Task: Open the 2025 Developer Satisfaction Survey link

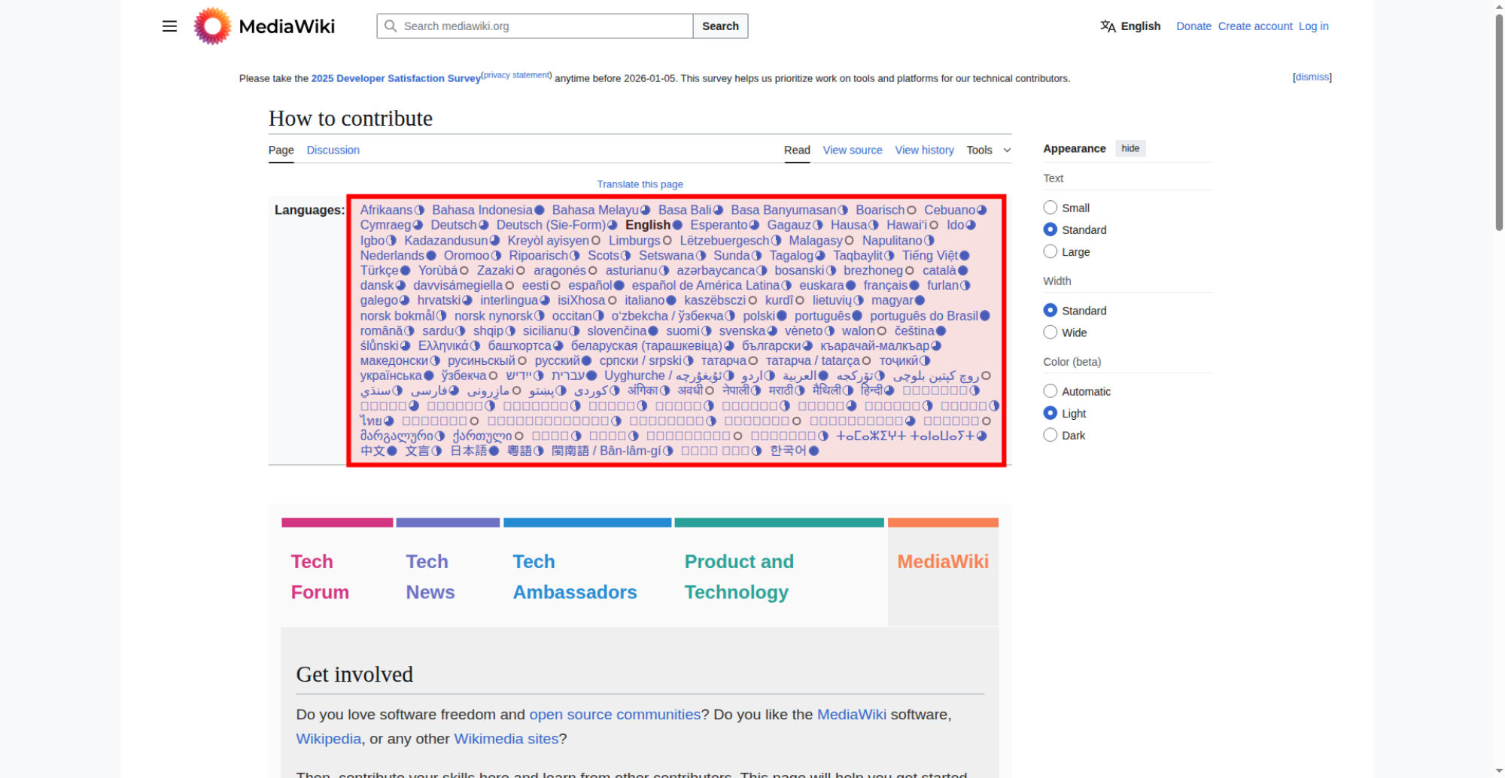Action: [396, 78]
